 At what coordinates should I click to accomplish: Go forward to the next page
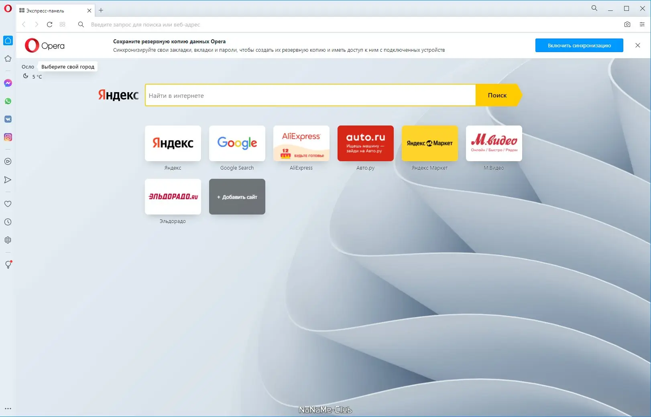coord(37,24)
